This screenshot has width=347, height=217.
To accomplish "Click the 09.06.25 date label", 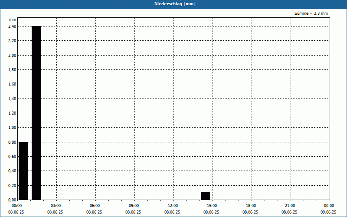I will pos(328,212).
